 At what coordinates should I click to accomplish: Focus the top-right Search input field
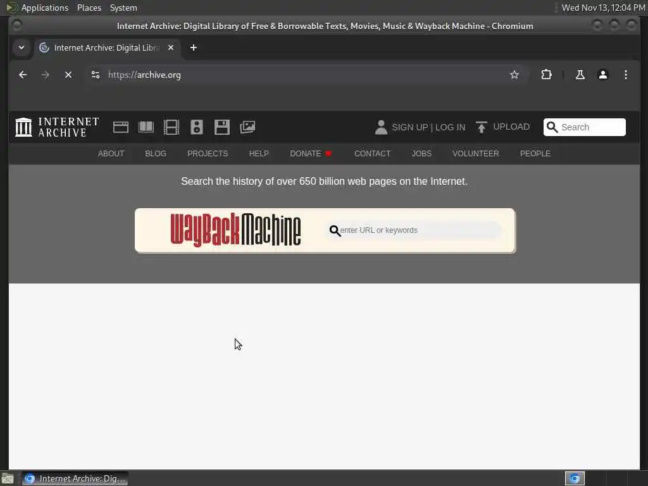point(584,127)
